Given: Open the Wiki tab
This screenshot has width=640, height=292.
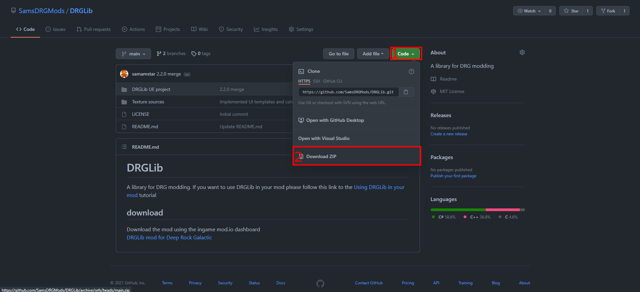Looking at the screenshot, I should click(199, 29).
